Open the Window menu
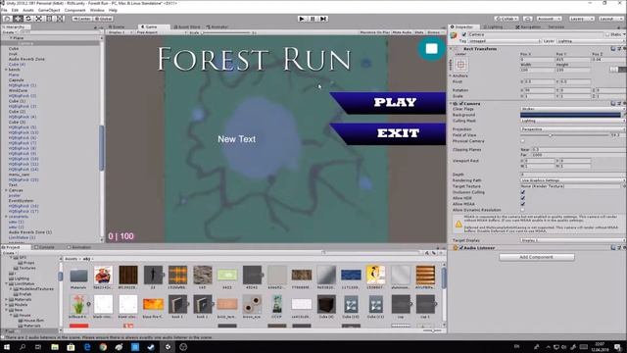Viewport: 627px width, 353px height. point(97,10)
